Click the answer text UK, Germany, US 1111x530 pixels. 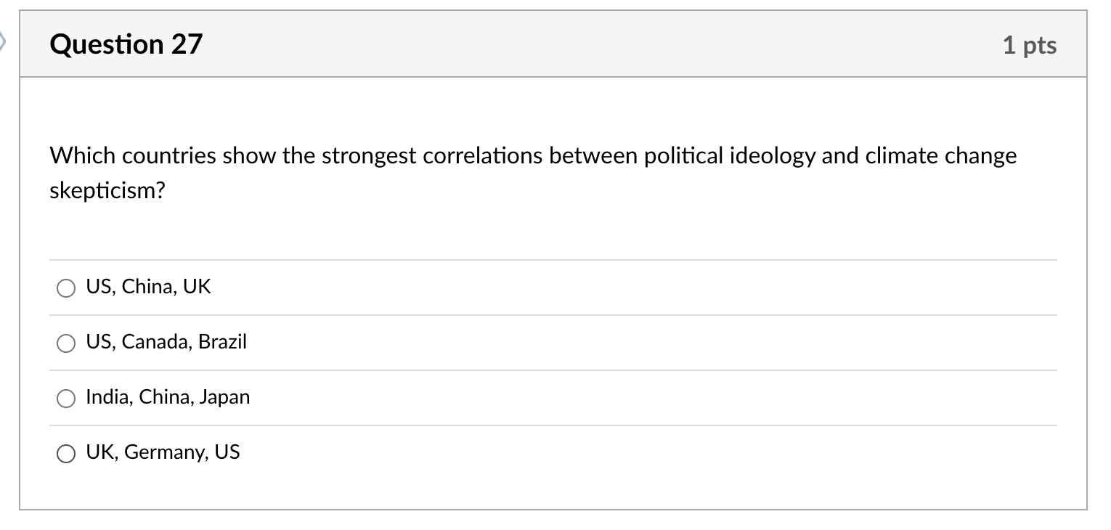click(163, 452)
